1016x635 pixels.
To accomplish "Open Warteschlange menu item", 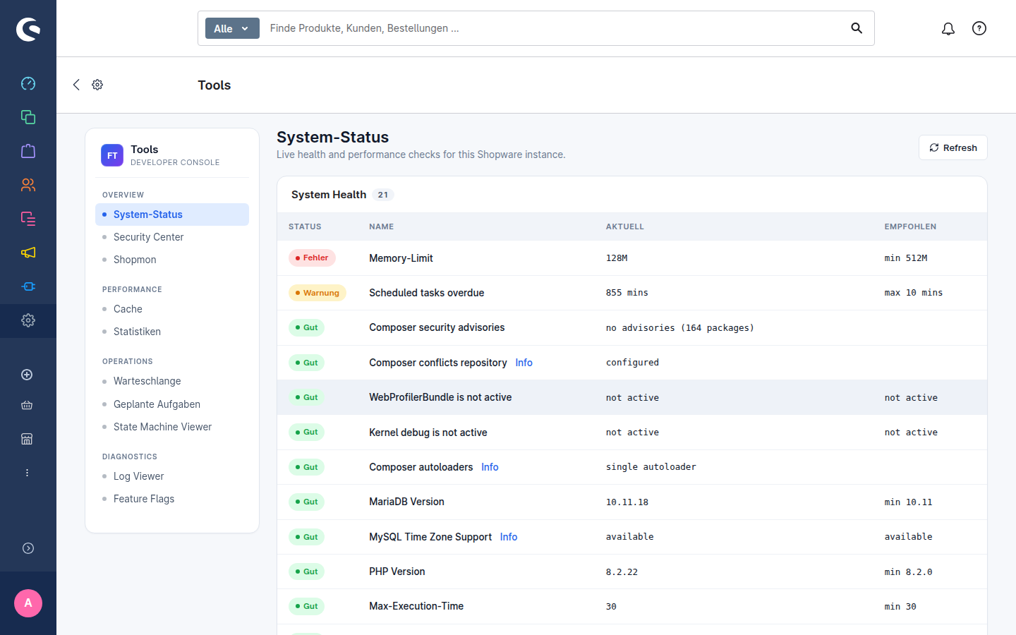I will 172,381.
